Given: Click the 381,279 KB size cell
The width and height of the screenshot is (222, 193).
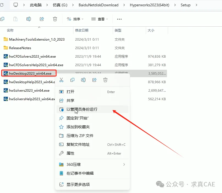Looking at the screenshot, I should (x=157, y=65).
